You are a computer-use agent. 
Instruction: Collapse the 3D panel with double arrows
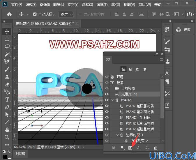coord(157,54)
